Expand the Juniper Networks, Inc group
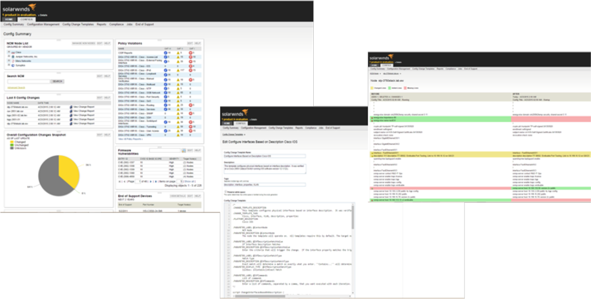591x300 pixels. [9, 57]
